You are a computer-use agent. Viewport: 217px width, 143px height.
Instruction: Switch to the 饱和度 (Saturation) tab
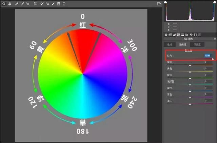(x=183, y=44)
